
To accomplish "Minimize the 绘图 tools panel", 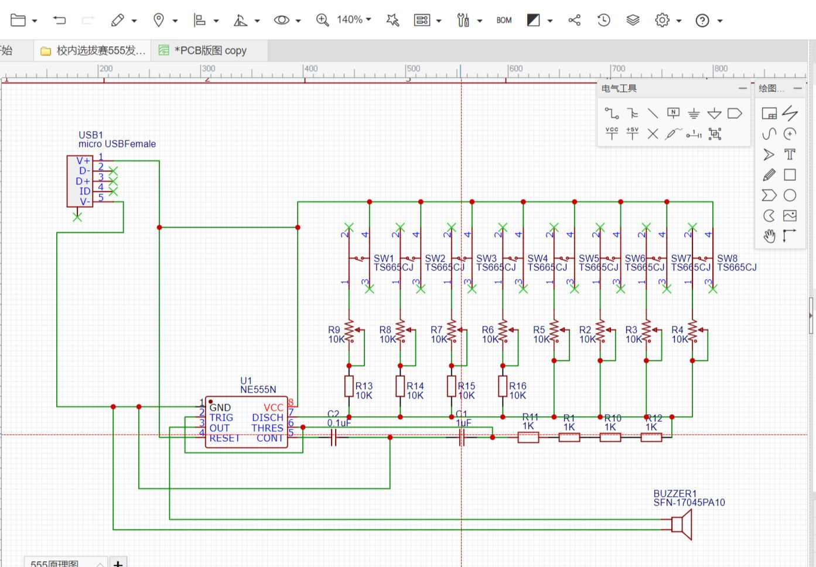I will point(797,88).
